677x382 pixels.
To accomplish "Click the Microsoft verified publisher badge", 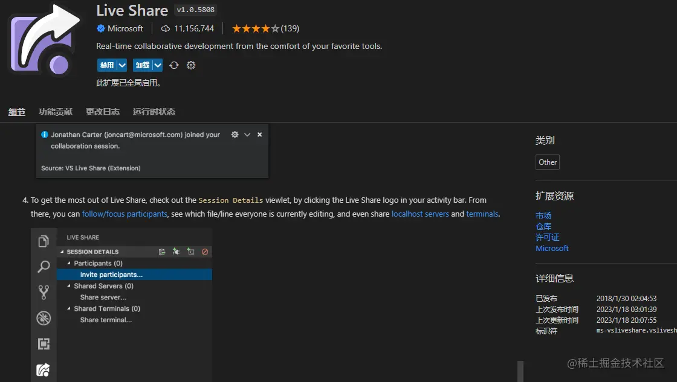I will pyautogui.click(x=100, y=28).
